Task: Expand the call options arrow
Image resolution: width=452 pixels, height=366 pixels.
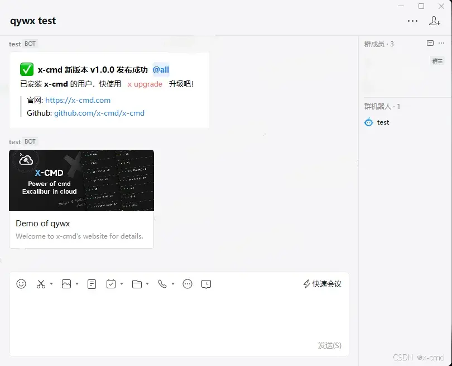Action: [173, 284]
